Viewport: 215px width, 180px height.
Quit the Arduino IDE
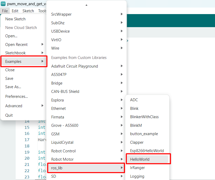9,115
